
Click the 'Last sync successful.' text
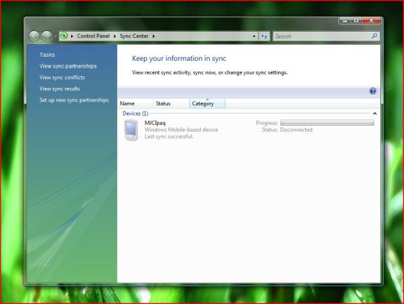(x=169, y=136)
